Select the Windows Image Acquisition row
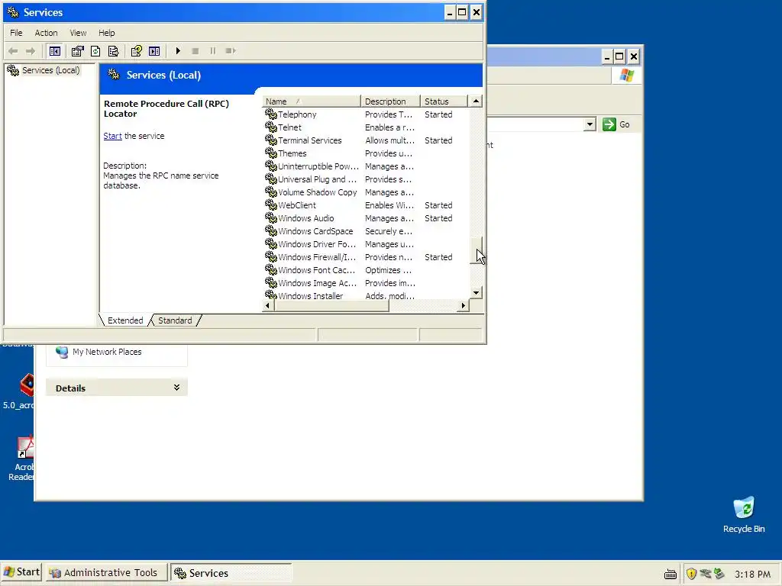Screen dimensions: 782x586 367,282
